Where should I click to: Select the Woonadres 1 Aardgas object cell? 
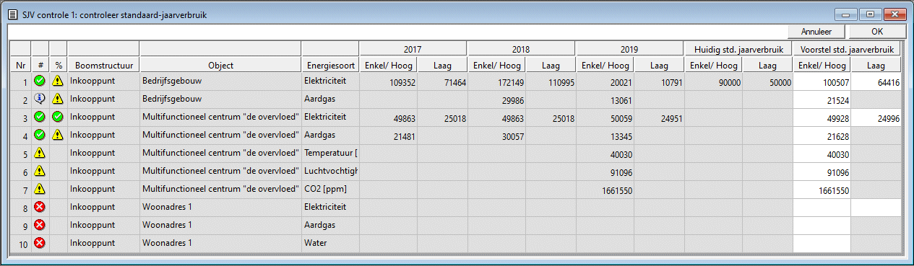click(220, 226)
